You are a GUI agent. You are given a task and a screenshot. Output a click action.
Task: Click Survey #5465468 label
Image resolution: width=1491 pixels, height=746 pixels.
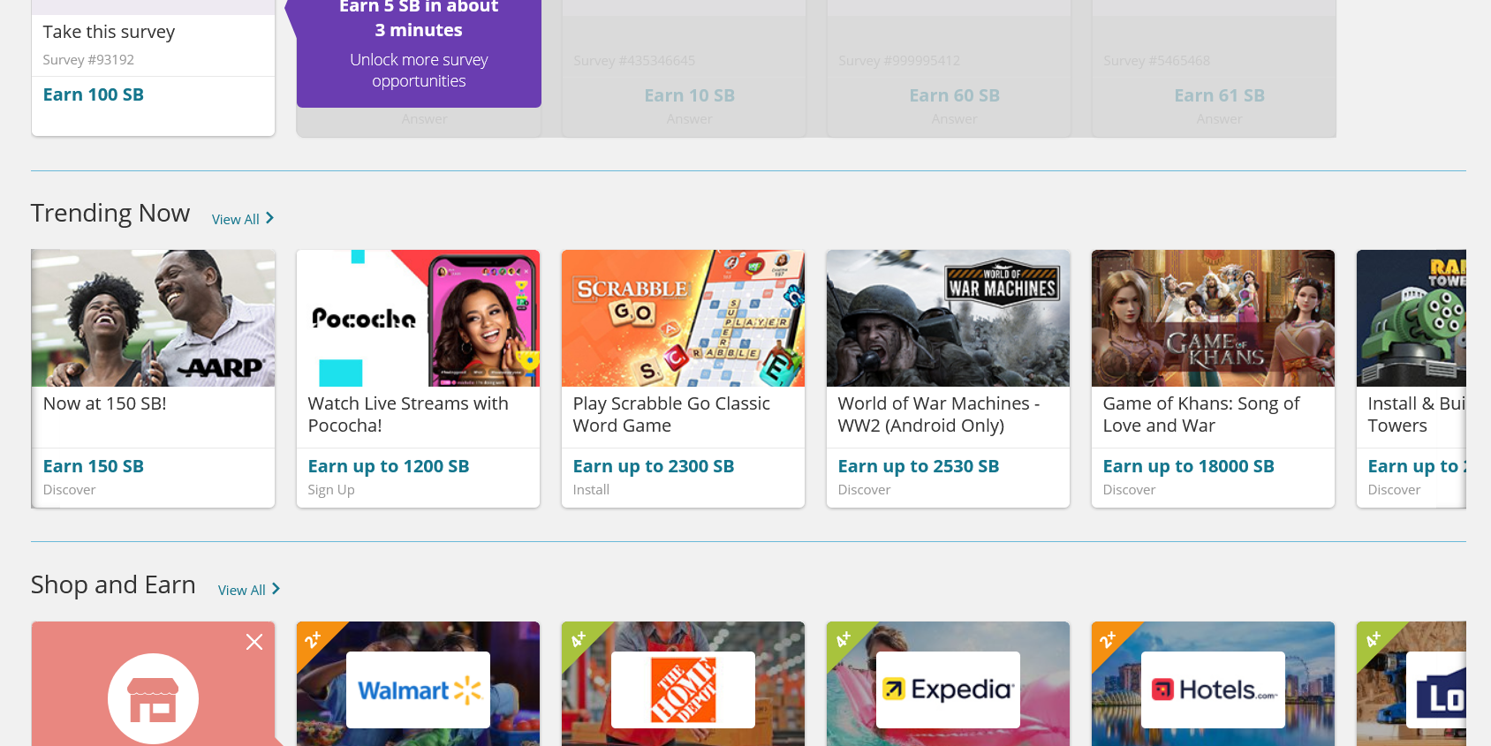tap(1156, 61)
